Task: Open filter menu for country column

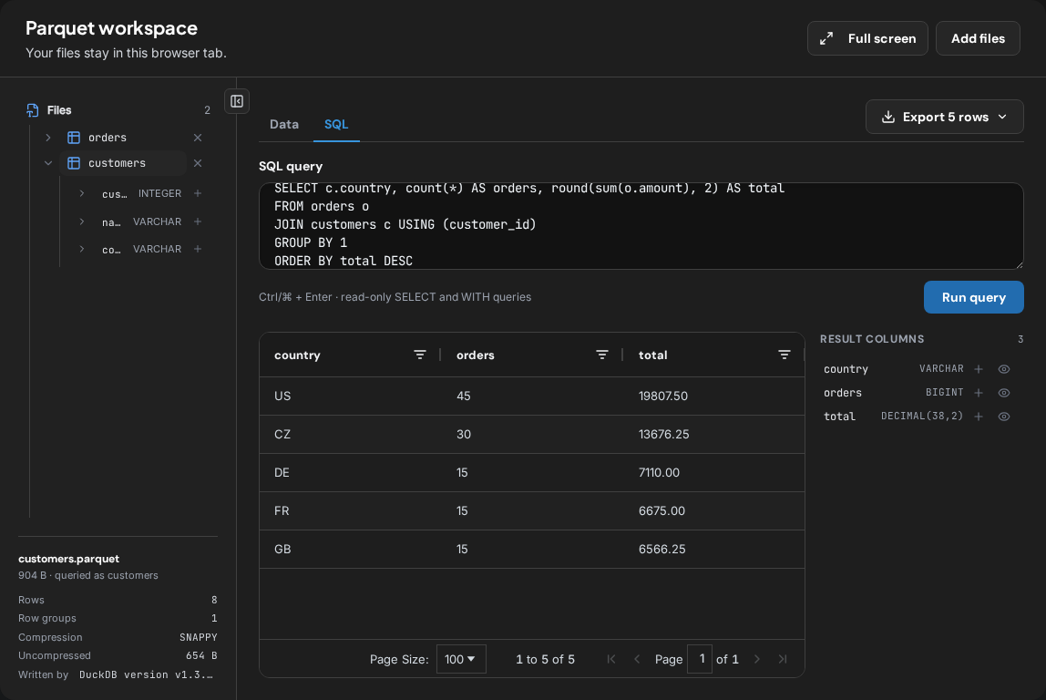Action: [x=420, y=355]
